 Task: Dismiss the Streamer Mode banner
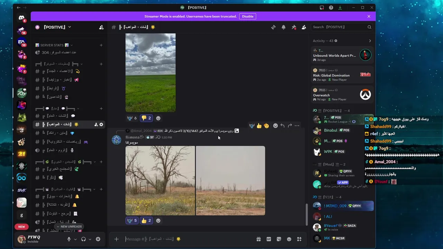point(369,16)
